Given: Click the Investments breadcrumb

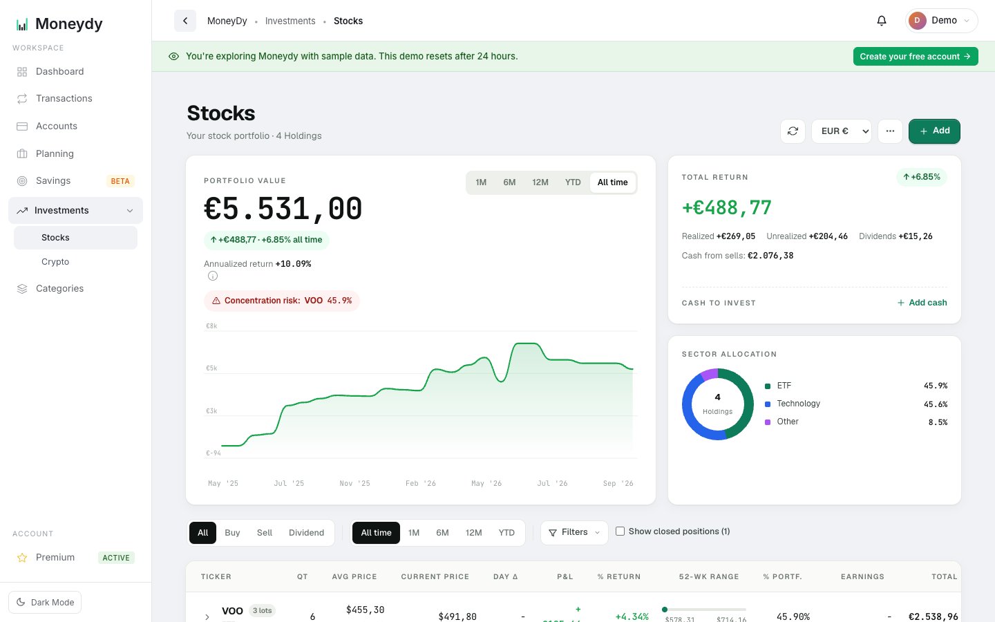Looking at the screenshot, I should click(290, 21).
